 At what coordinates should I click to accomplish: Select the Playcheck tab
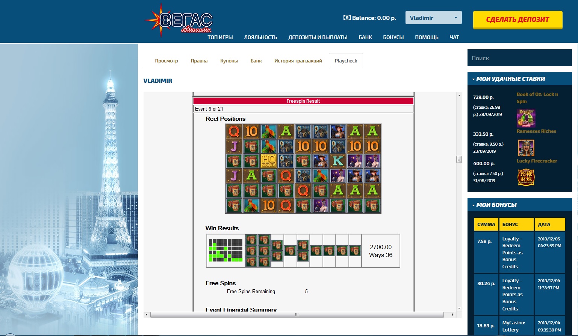pos(346,61)
